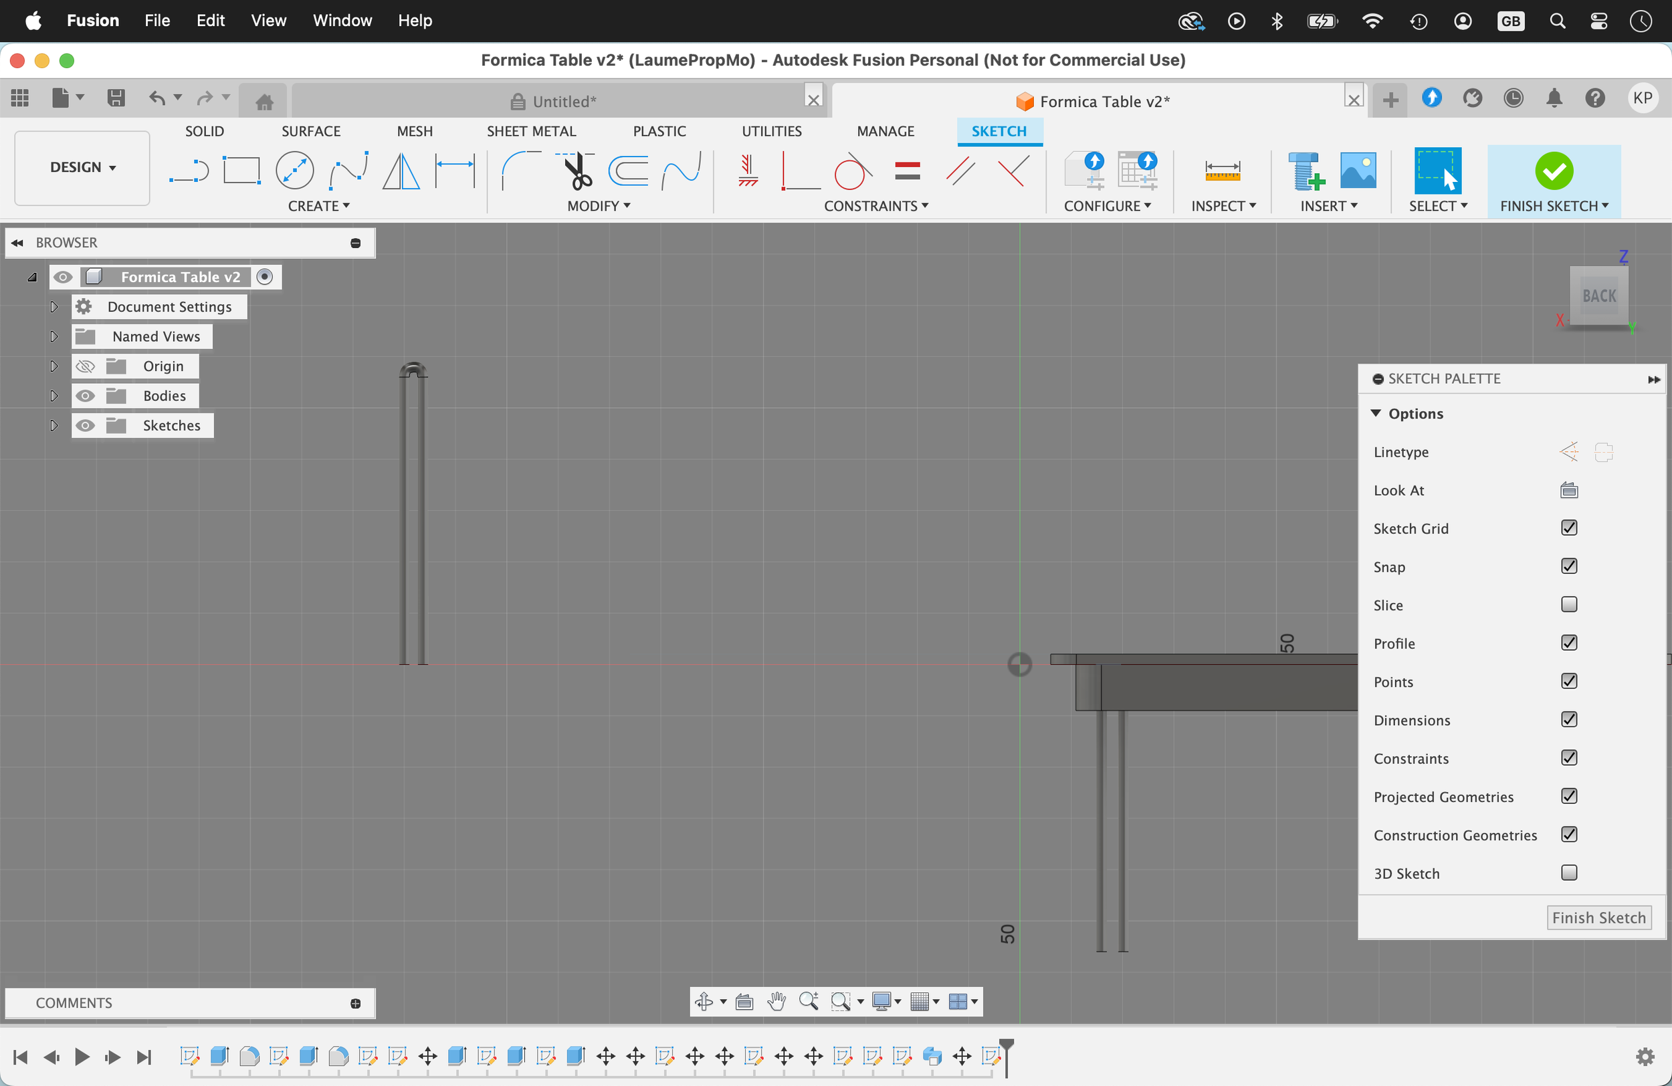Show the Origin folder via its eye icon
The height and width of the screenshot is (1086, 1672).
[x=85, y=366]
